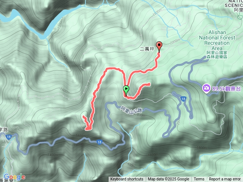Click the route 18 shield near 阿里山公路
The height and width of the screenshot is (182, 243).
tap(183, 99)
